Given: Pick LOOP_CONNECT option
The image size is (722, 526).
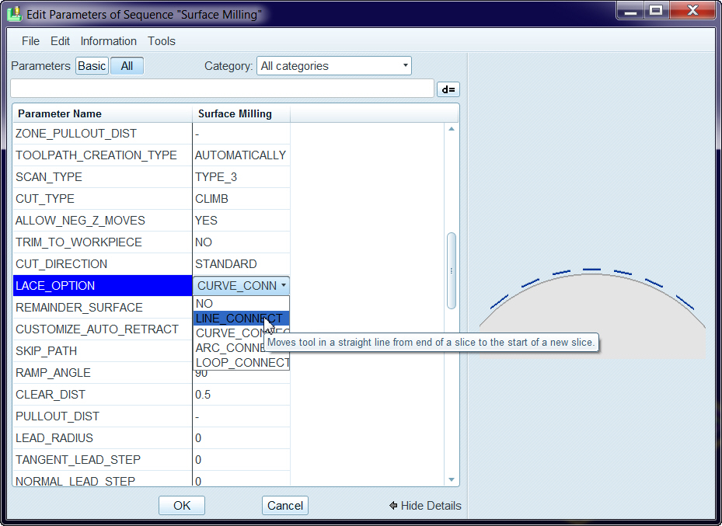Looking at the screenshot, I should 242,363.
